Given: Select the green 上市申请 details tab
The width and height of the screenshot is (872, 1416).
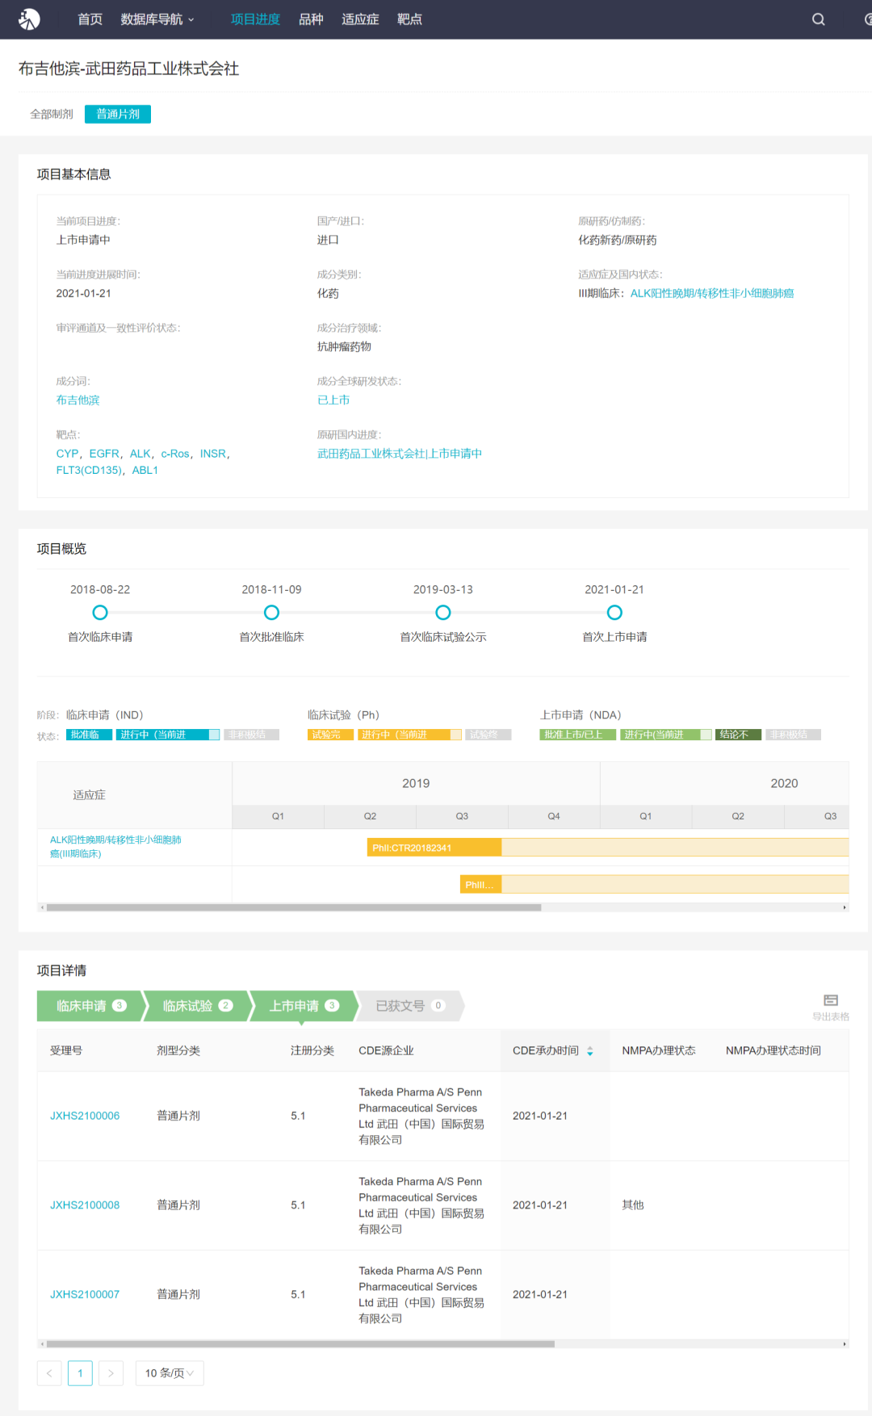Looking at the screenshot, I should coord(302,1006).
